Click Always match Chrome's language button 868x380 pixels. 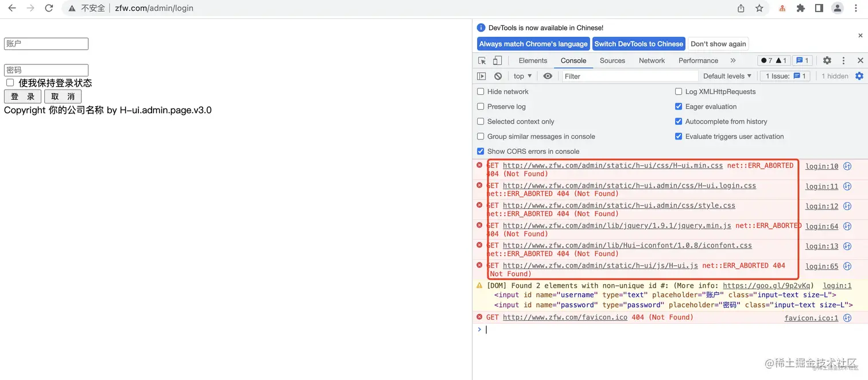pos(533,44)
